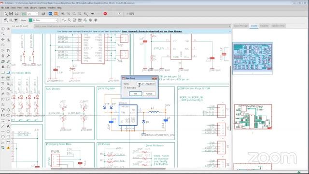Select the Rotate tool icon

point(3,45)
